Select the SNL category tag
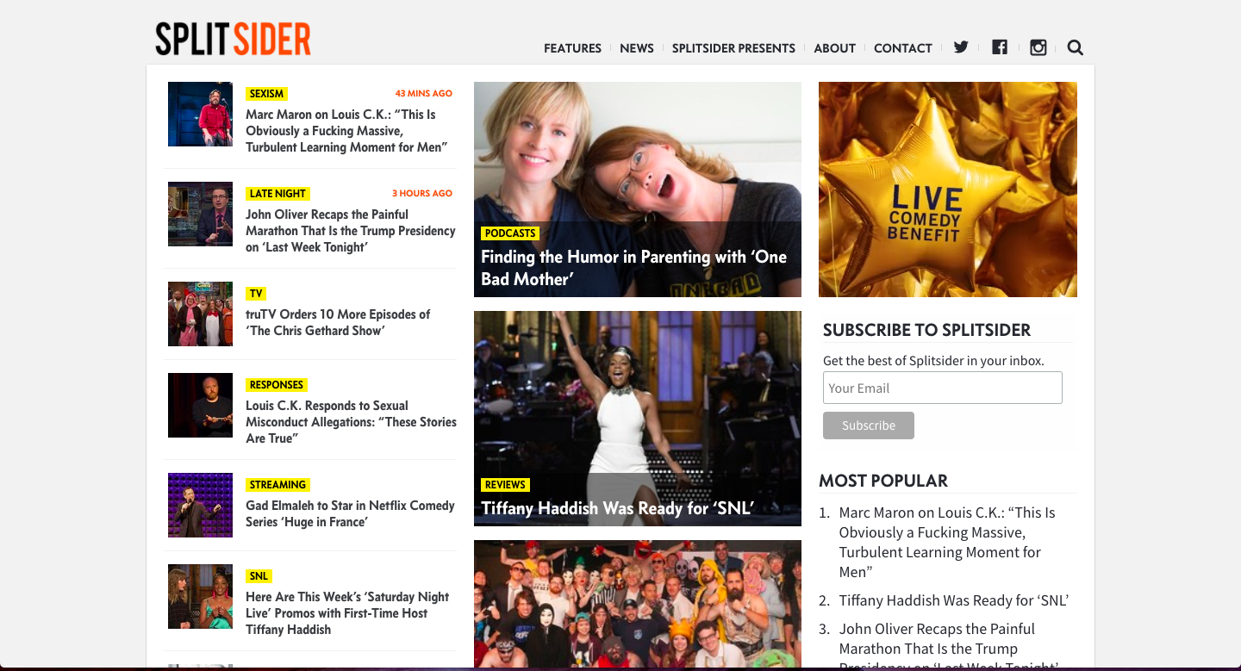 coord(259,576)
